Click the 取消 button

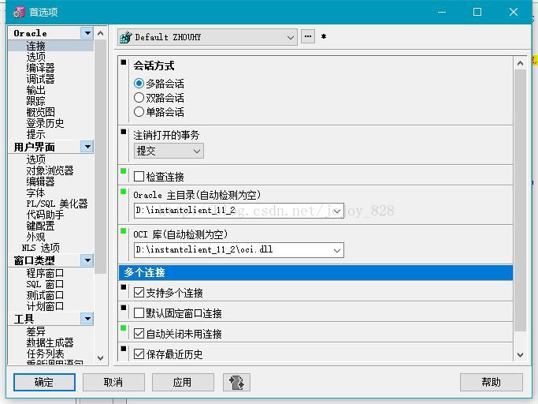(x=113, y=382)
